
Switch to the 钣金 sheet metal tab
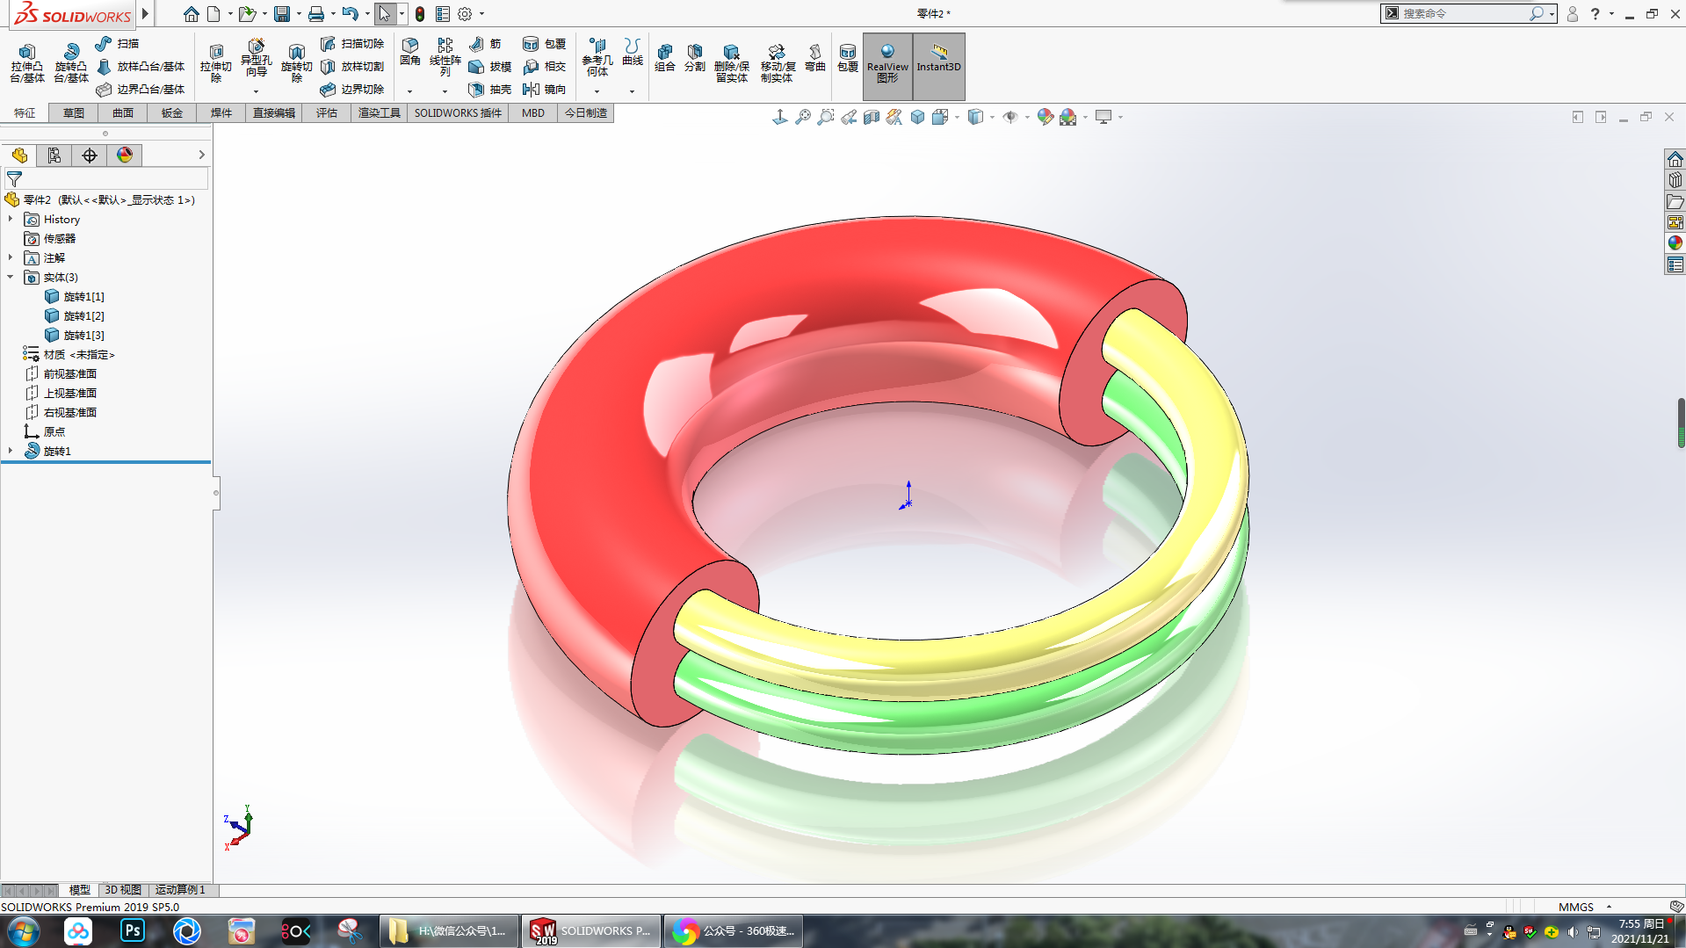pyautogui.click(x=172, y=112)
